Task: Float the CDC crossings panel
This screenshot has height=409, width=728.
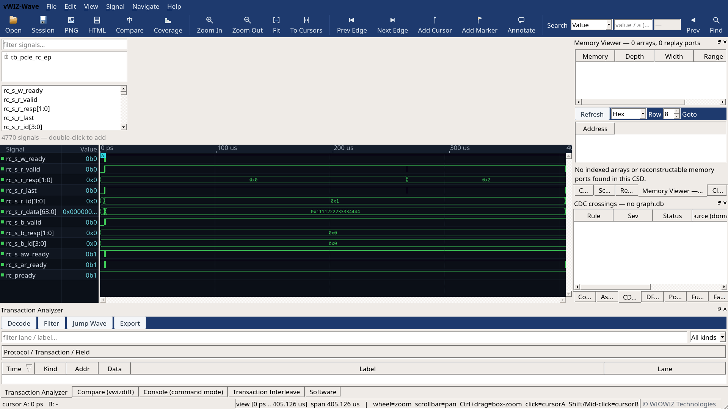Action: [x=719, y=203]
